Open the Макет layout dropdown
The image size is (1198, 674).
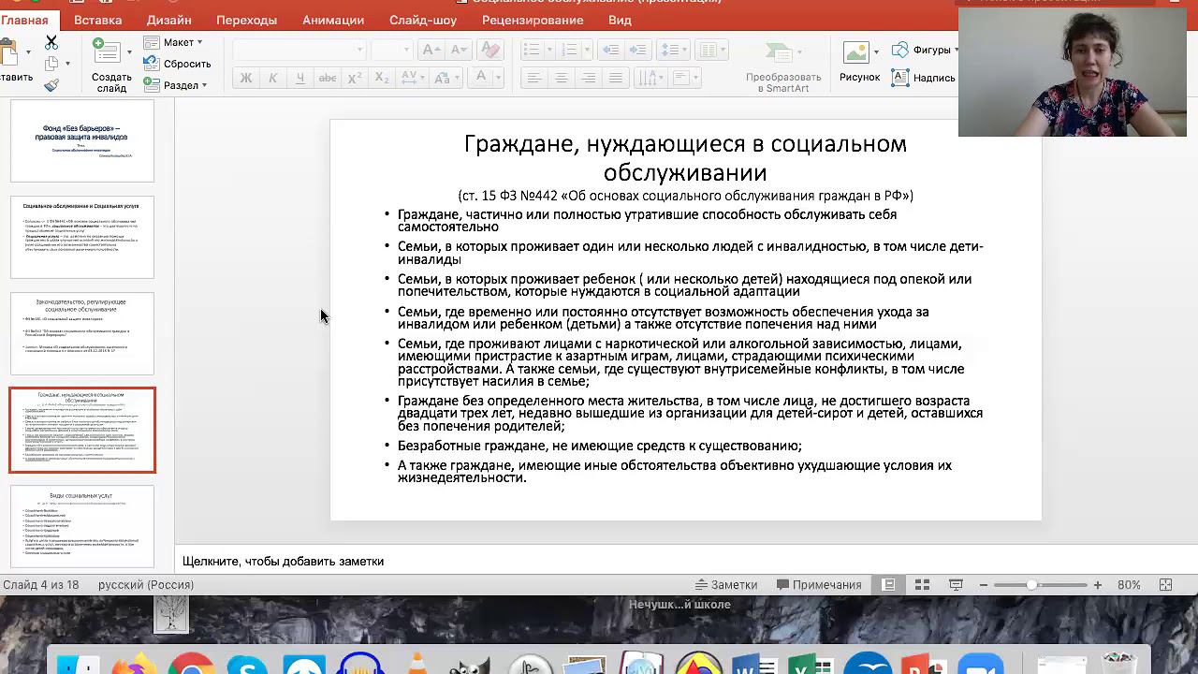(174, 42)
